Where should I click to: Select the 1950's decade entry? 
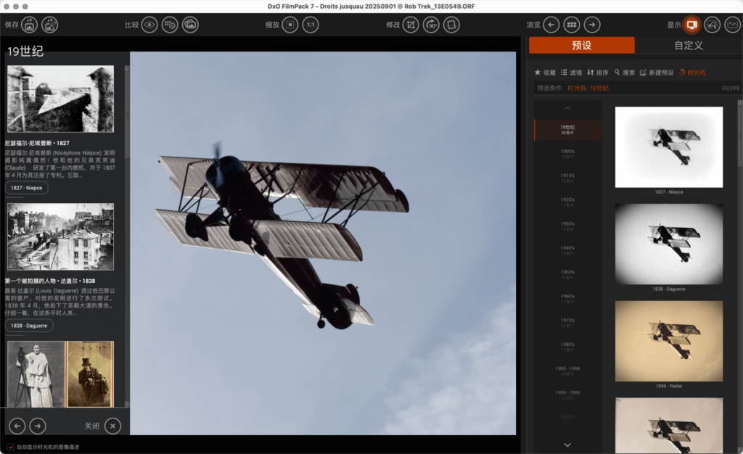tap(567, 275)
